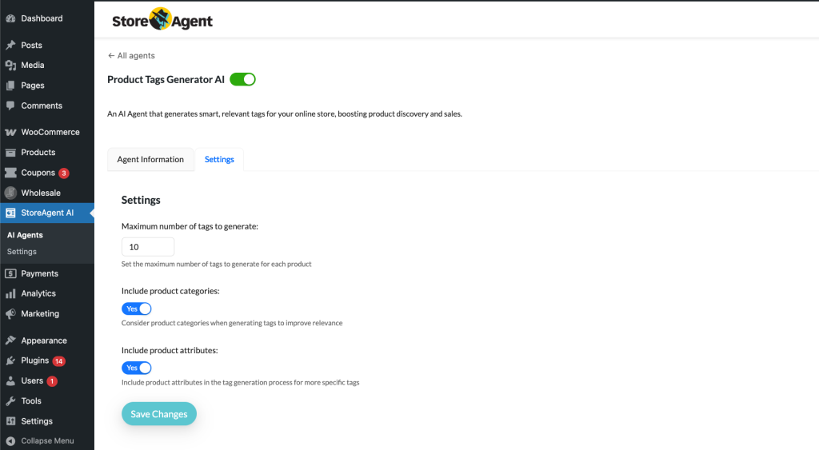Click the Posts pushpin icon
The height and width of the screenshot is (450, 819).
10,46
